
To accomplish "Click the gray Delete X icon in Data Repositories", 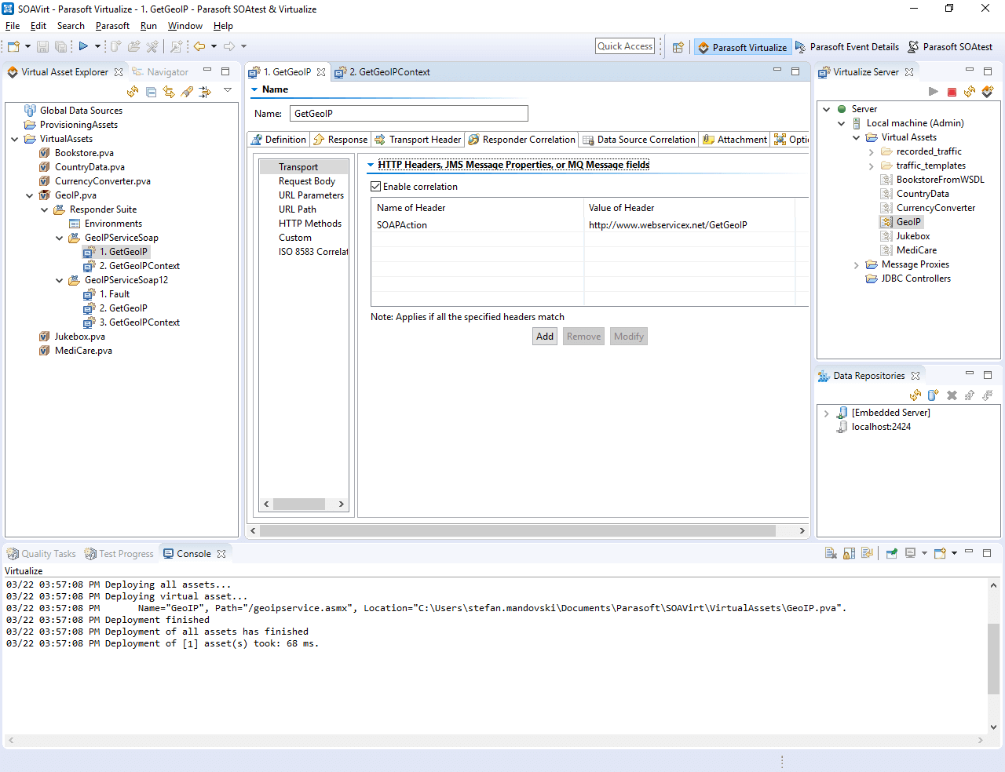I will (952, 395).
